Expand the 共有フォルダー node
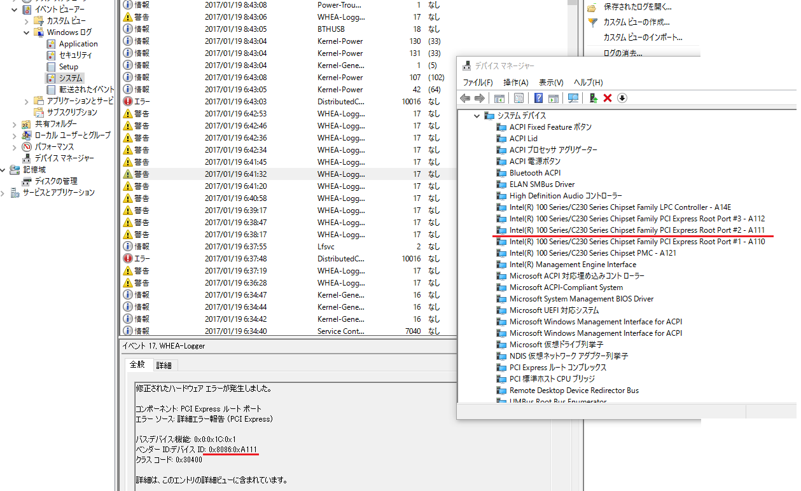Image resolution: width=801 pixels, height=491 pixels. 15,124
